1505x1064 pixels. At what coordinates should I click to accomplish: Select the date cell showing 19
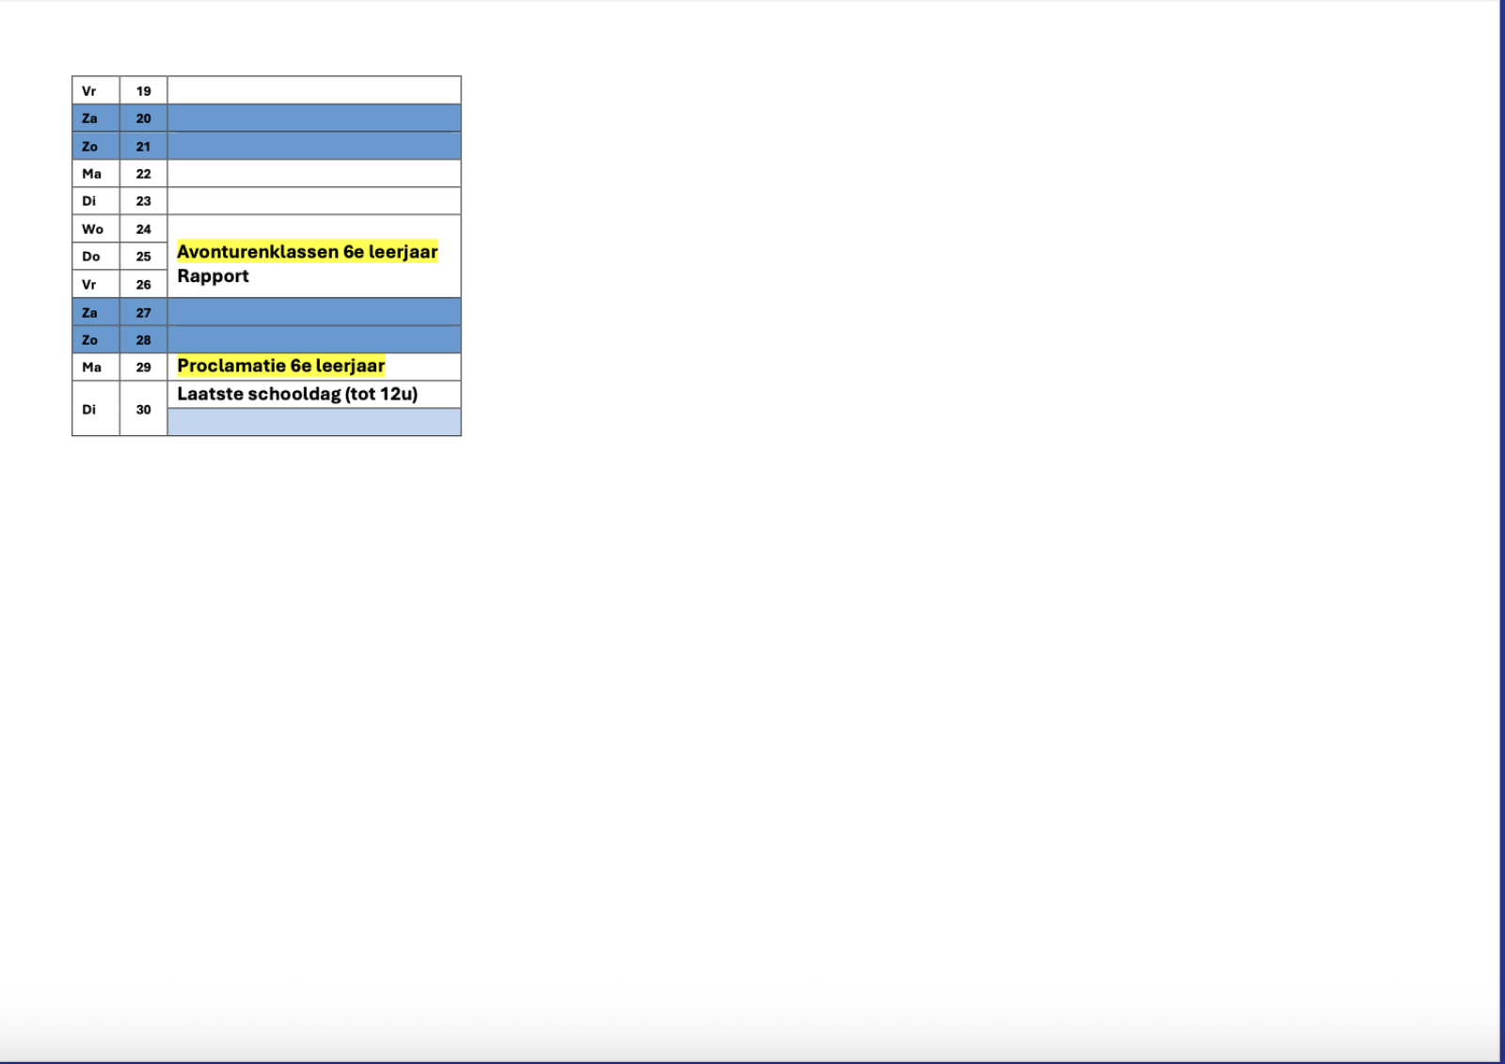143,91
